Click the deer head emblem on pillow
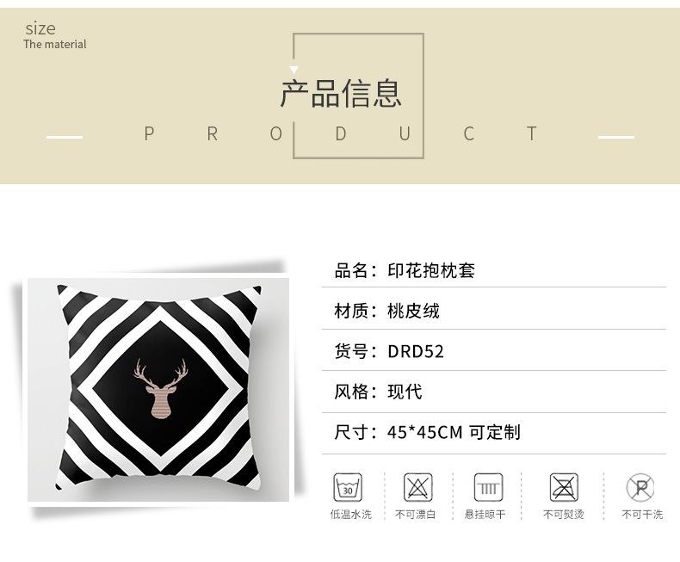680x562 pixels. (x=160, y=388)
